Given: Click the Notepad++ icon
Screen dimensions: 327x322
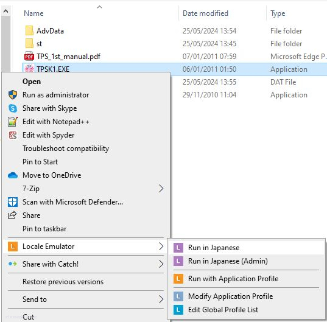Looking at the screenshot, I should [x=13, y=122].
